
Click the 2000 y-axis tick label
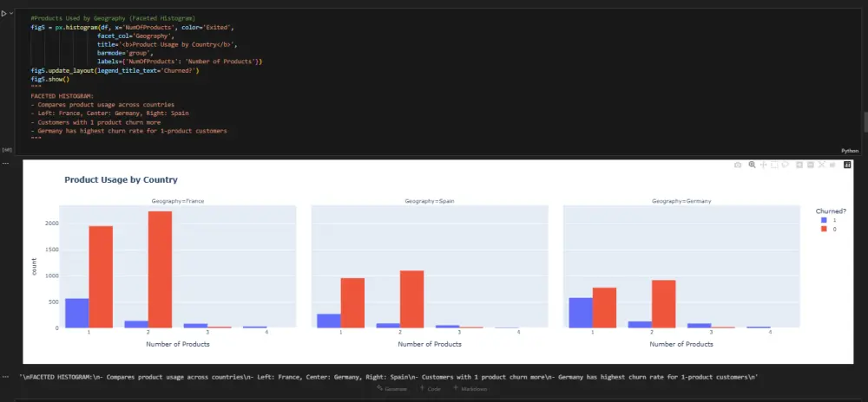[52, 223]
